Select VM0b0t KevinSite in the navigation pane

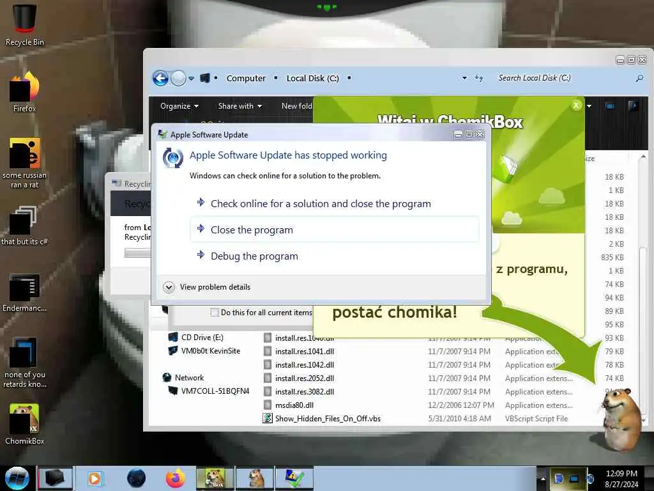point(204,351)
